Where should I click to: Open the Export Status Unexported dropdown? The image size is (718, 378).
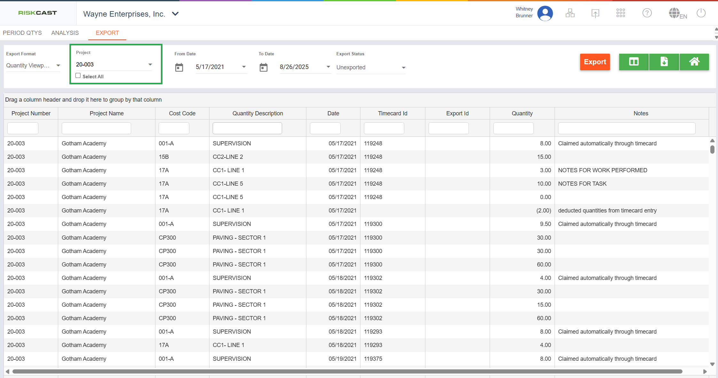(x=404, y=68)
